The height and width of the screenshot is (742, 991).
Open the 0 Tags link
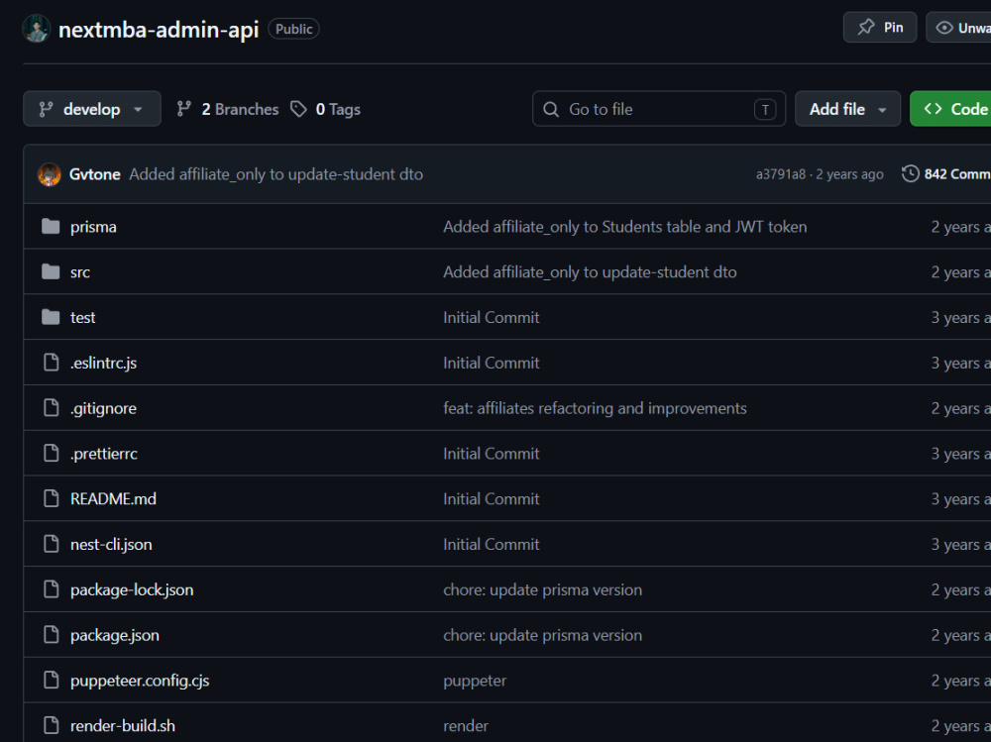[325, 109]
